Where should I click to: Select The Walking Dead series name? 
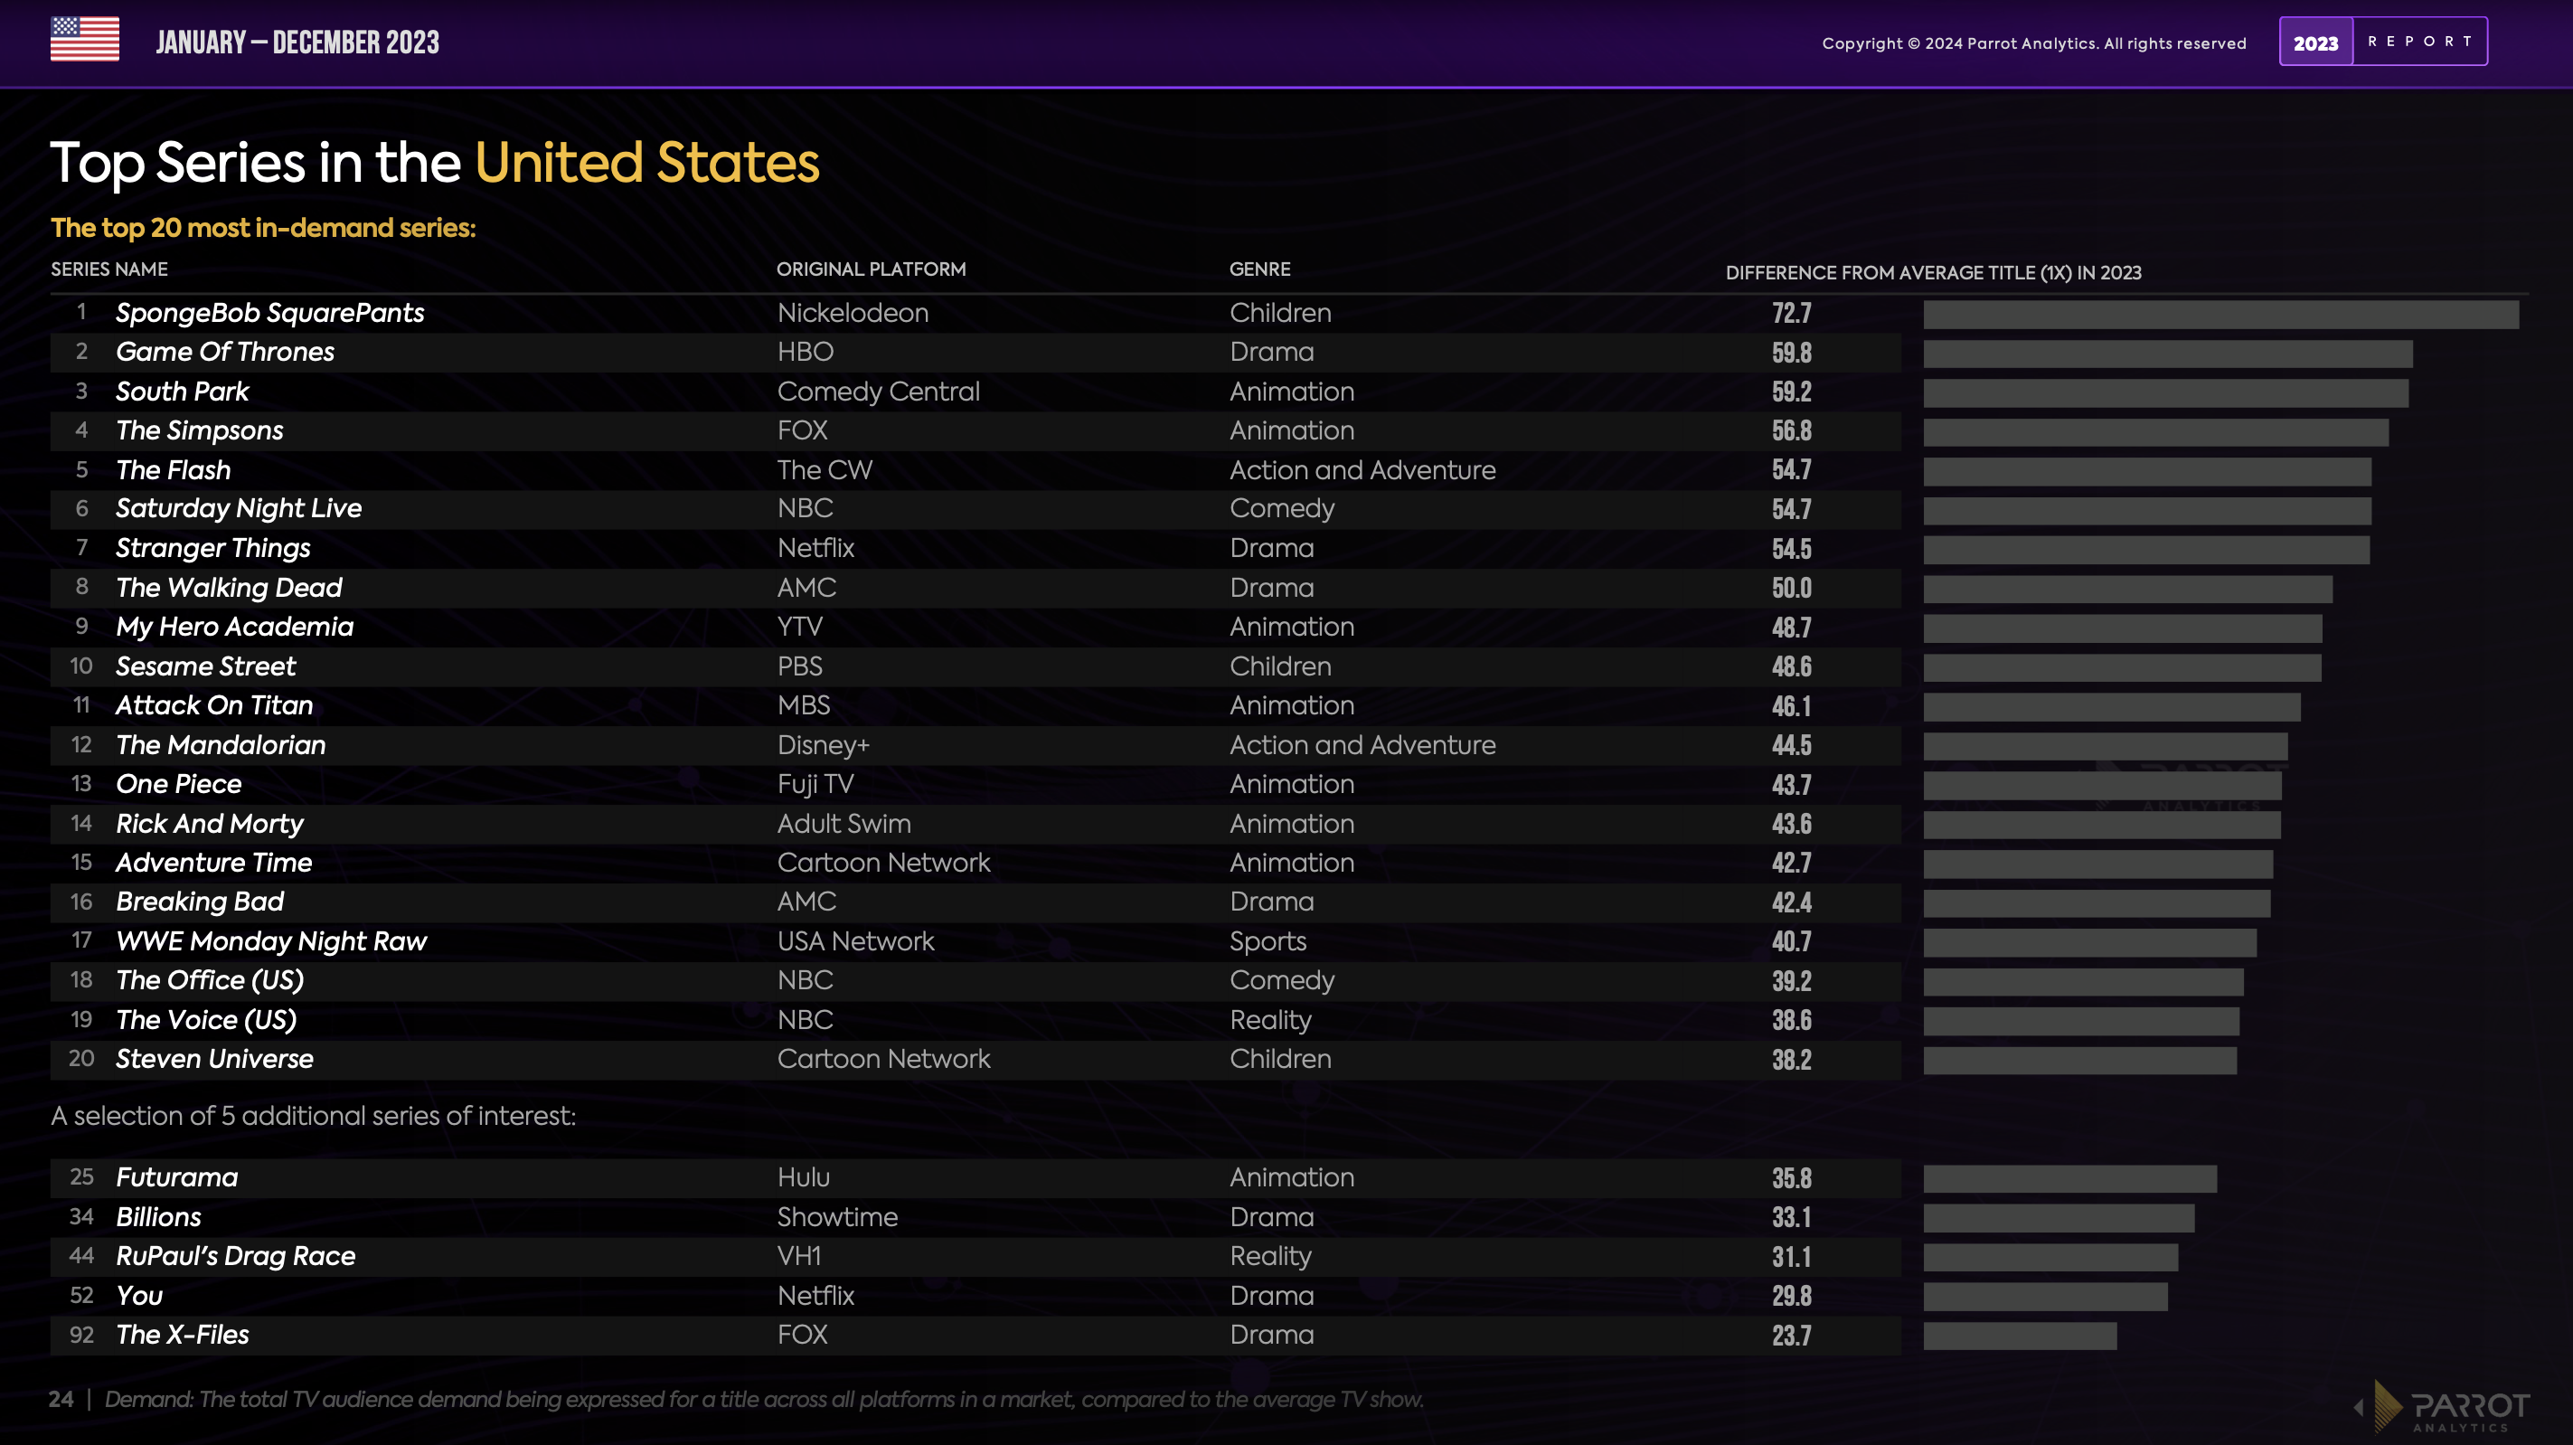(x=229, y=588)
